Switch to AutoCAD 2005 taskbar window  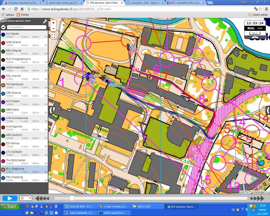[80, 206]
